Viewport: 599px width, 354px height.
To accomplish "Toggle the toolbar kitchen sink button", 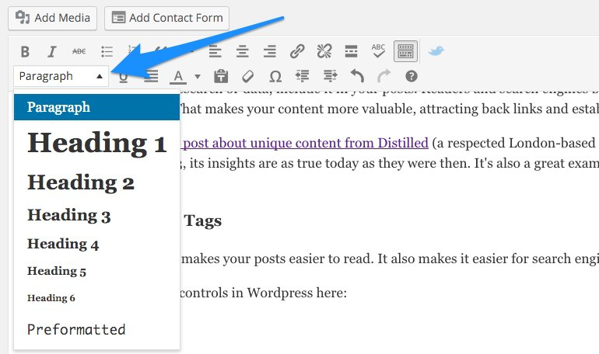I will click(405, 51).
